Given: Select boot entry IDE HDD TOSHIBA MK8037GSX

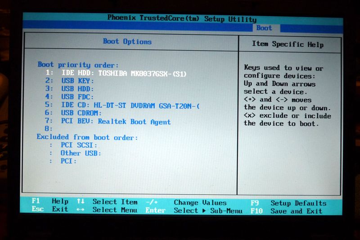Looking at the screenshot, I should click(116, 73).
